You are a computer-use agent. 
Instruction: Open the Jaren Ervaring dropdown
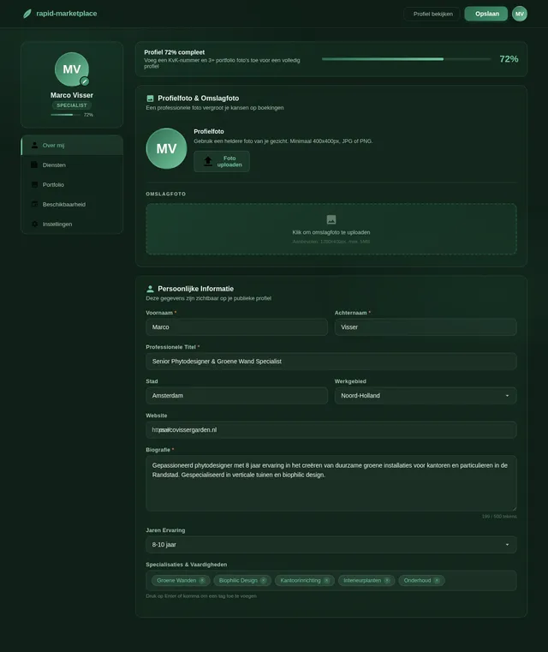pyautogui.click(x=331, y=545)
